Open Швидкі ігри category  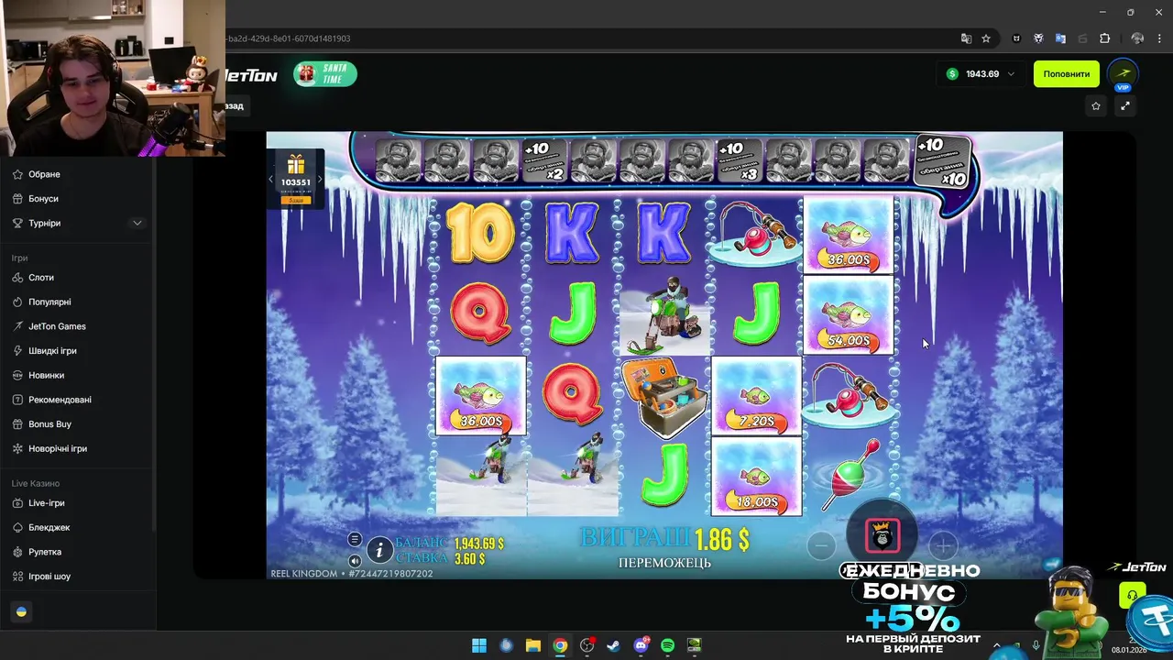pyautogui.click(x=52, y=350)
